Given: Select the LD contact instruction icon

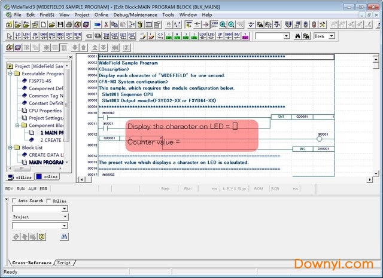Looking at the screenshot, I should coord(18,36).
